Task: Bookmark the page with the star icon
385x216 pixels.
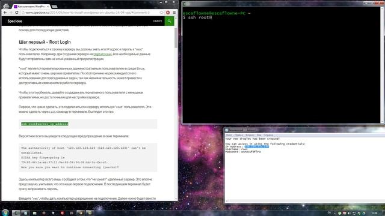Action: tap(161, 13)
